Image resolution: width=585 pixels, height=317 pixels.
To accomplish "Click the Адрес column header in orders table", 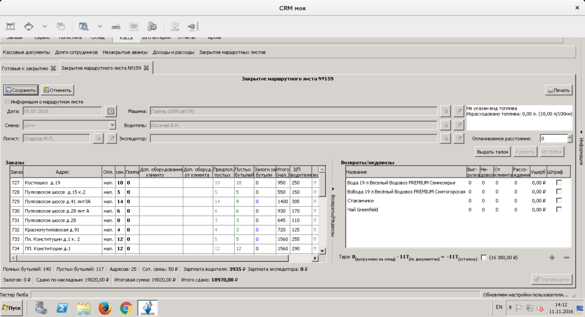I will (63, 172).
